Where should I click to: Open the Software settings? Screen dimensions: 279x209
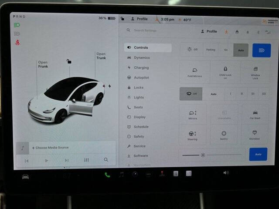click(138, 156)
